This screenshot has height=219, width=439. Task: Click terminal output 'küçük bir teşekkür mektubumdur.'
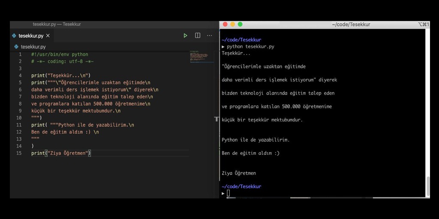tap(262, 120)
